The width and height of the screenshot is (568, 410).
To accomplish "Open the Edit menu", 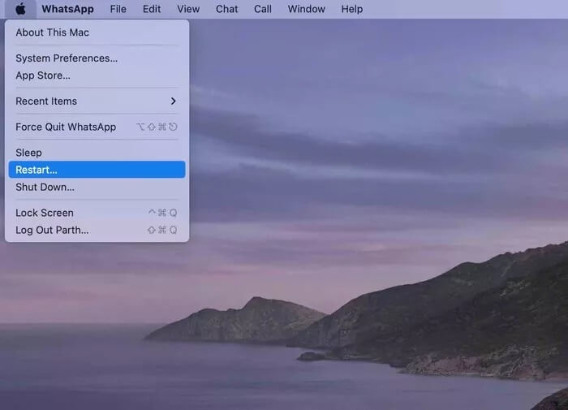I will click(x=152, y=9).
